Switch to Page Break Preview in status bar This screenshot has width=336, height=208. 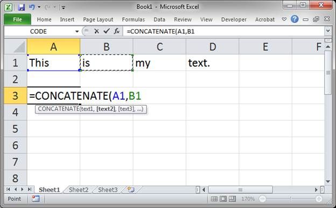(x=232, y=199)
